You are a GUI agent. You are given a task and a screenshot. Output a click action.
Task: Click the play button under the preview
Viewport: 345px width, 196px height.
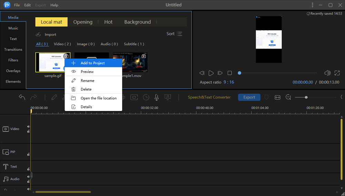(211, 73)
